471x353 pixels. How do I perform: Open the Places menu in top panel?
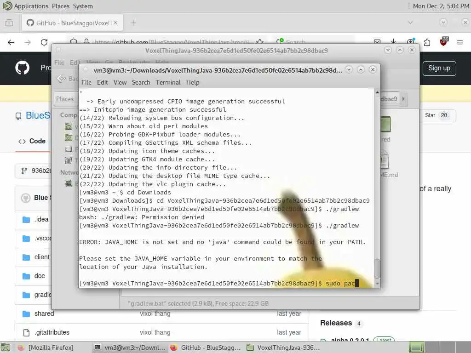60,6
